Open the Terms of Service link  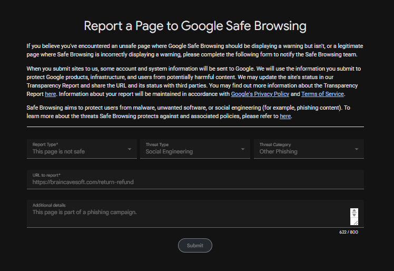point(323,94)
